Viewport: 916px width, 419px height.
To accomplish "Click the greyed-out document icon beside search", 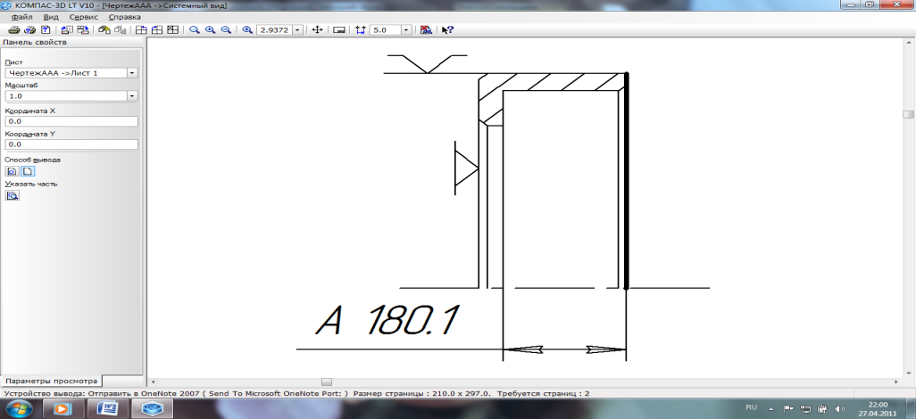I will pyautogui.click(x=120, y=29).
